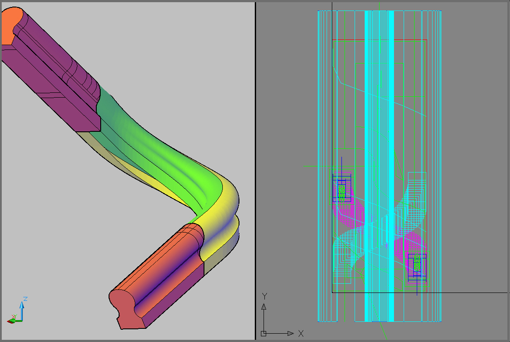This screenshot has width=510, height=342.
Task: Click the vertical divider between the viewports
Action: (255, 171)
